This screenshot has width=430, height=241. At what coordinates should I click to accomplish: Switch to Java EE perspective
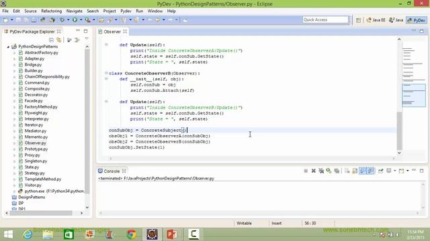pos(376,20)
